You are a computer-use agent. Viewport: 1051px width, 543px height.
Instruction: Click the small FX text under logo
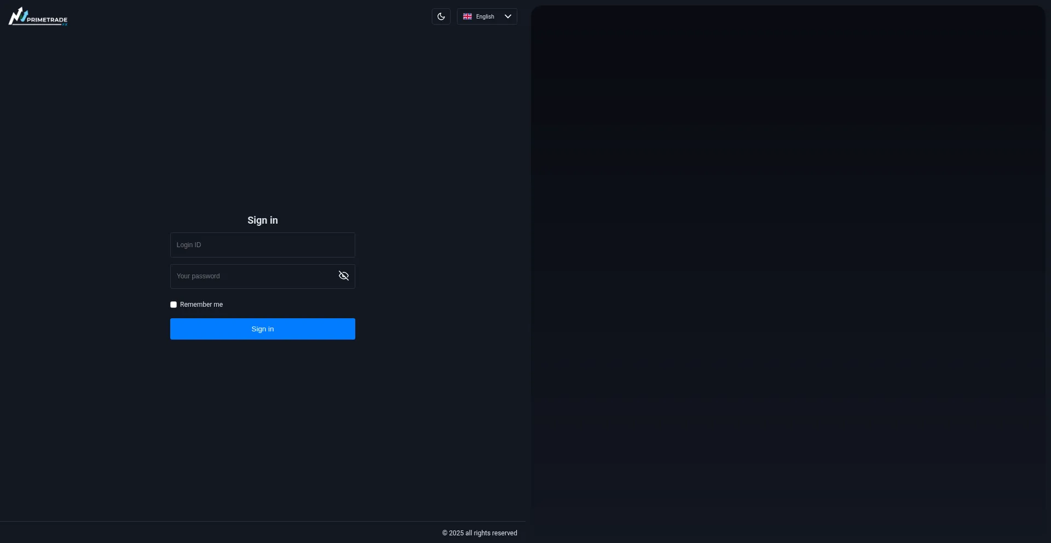(x=65, y=25)
